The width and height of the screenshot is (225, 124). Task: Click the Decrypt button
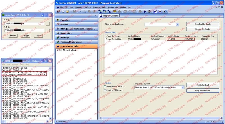[x=26, y=36]
